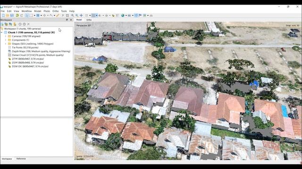
Task: Click the Save project icon
Action: click(x=12, y=15)
